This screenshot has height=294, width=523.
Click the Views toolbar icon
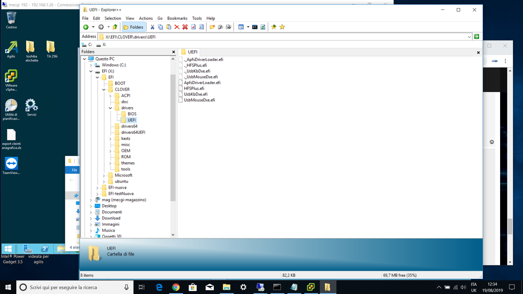tap(241, 27)
